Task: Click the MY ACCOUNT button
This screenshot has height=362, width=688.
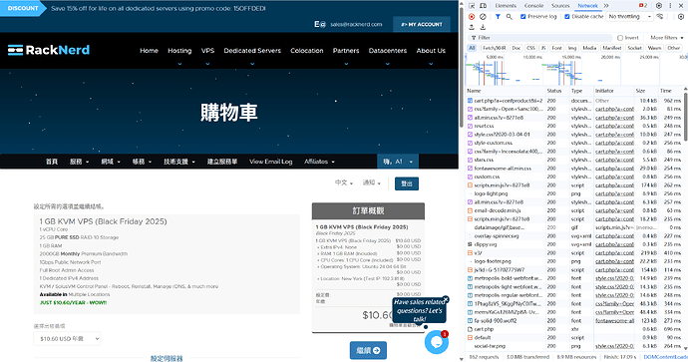Action: tap(422, 25)
